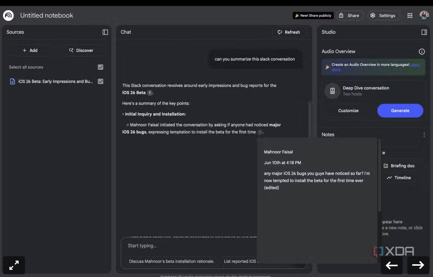Add a new source

(x=30, y=50)
